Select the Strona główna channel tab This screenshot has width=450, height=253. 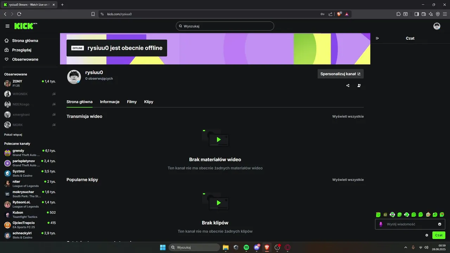click(79, 102)
